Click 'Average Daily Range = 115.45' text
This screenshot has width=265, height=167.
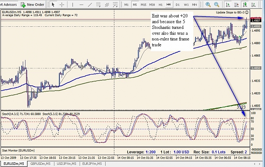tap(22, 15)
